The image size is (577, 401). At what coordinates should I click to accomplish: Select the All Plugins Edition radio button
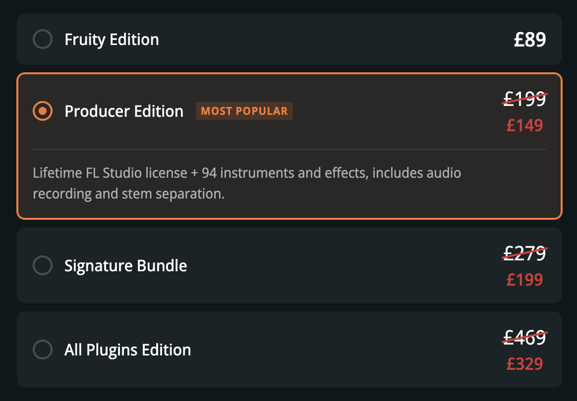coord(43,350)
